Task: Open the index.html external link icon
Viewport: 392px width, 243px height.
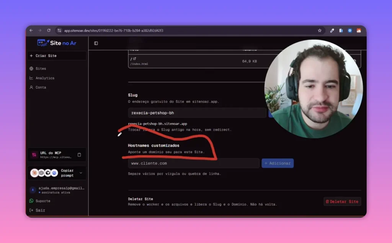Action: point(134,59)
